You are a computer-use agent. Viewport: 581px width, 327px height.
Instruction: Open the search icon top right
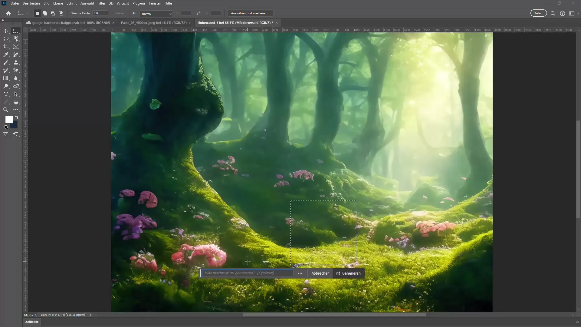point(553,13)
